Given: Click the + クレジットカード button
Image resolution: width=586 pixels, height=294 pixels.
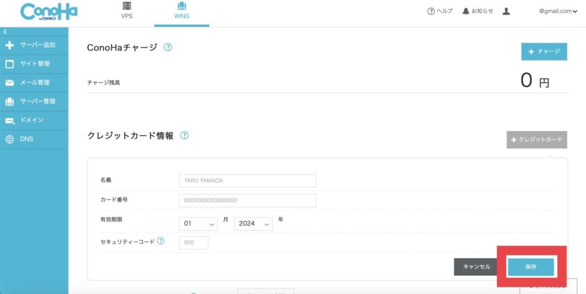Looking at the screenshot, I should tap(537, 140).
